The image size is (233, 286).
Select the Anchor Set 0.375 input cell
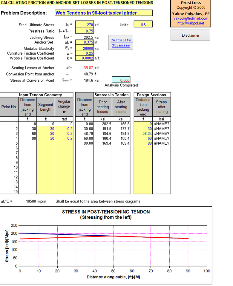tap(85, 42)
